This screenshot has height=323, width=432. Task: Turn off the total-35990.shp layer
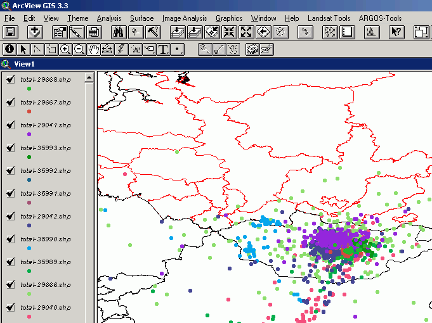click(10, 239)
